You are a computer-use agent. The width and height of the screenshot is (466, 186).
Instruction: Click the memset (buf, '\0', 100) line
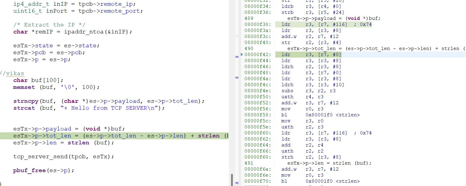(56, 87)
